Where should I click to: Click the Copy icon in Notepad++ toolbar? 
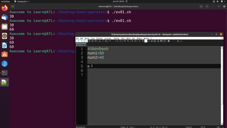click(103, 41)
